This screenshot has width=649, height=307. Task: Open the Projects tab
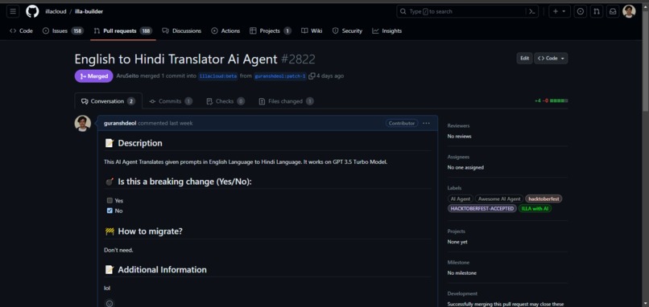point(271,31)
